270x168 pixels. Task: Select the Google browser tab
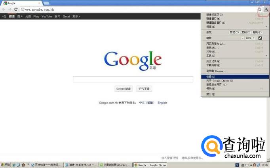[22, 3]
